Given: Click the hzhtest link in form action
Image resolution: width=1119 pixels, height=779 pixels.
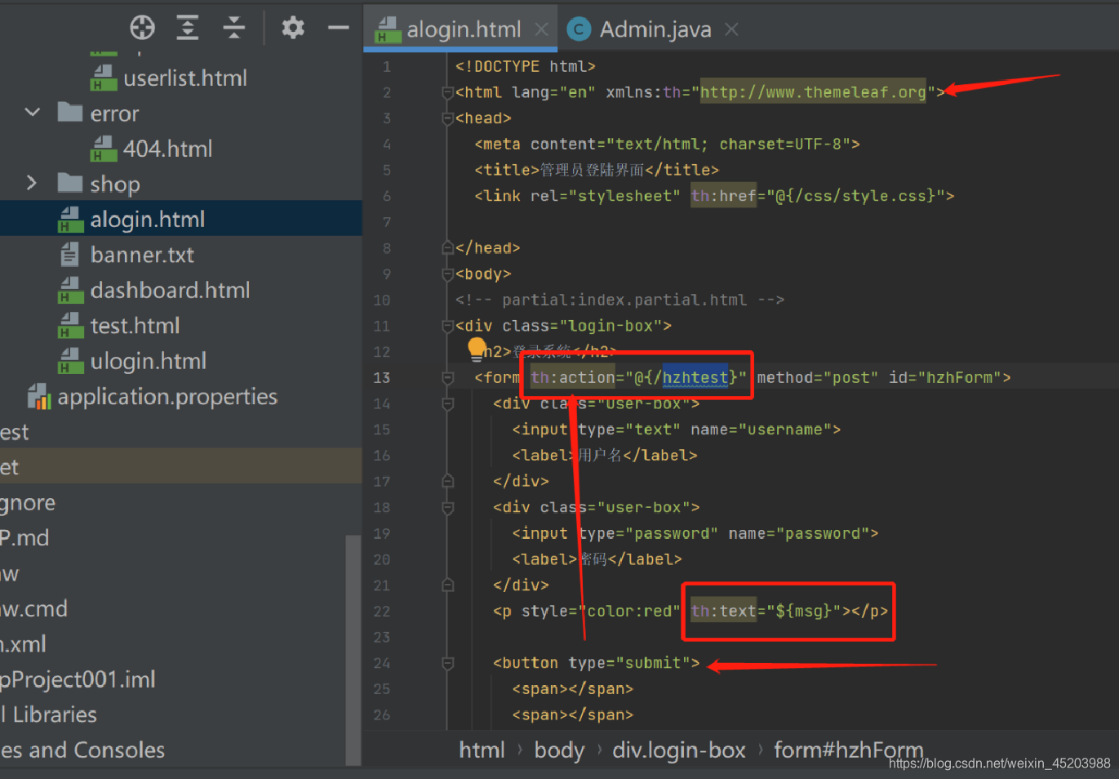Looking at the screenshot, I should pyautogui.click(x=695, y=377).
